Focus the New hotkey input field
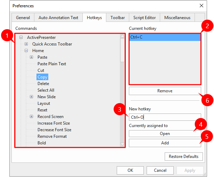The height and width of the screenshot is (177, 214). click(x=165, y=117)
